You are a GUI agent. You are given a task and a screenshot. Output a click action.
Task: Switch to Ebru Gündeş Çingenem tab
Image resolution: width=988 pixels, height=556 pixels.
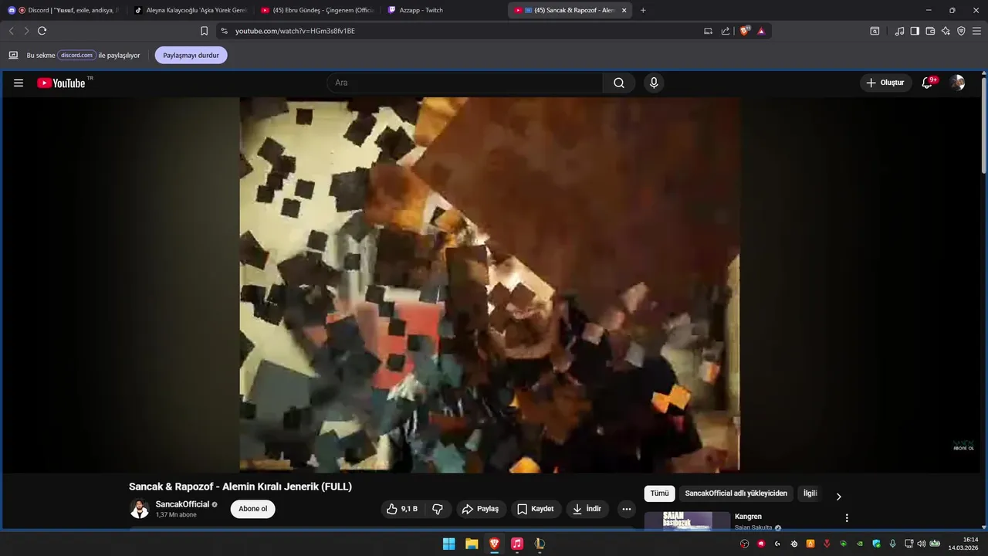coord(317,10)
